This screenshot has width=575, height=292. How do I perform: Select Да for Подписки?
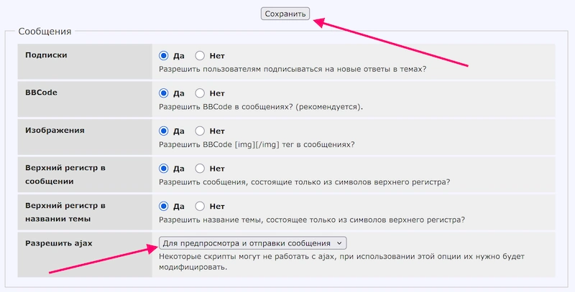164,55
